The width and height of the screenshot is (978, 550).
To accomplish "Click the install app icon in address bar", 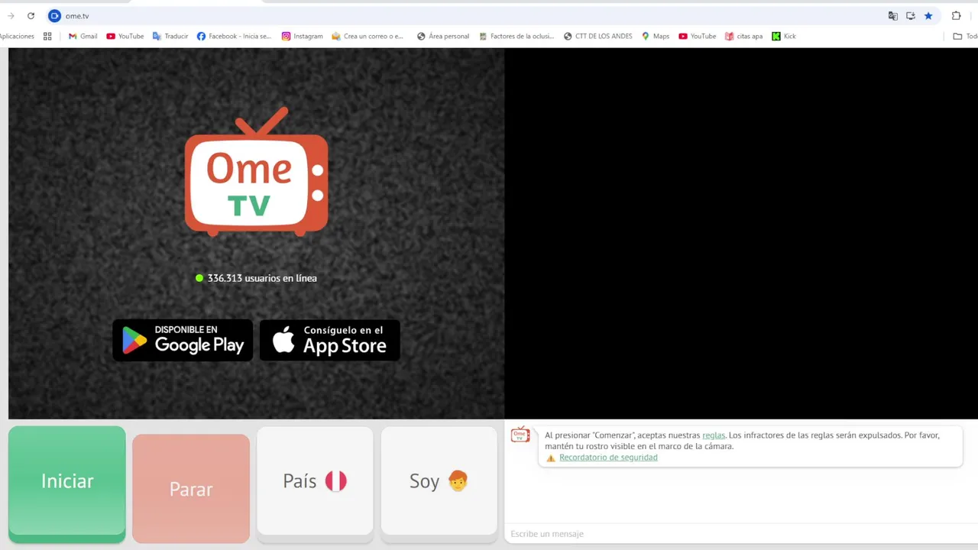I will pyautogui.click(x=911, y=15).
